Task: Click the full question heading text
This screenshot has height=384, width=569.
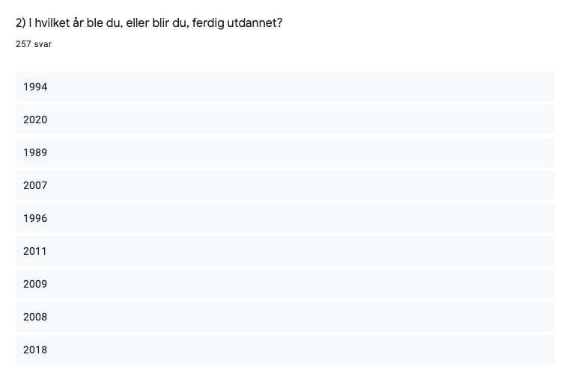Action: coord(149,23)
